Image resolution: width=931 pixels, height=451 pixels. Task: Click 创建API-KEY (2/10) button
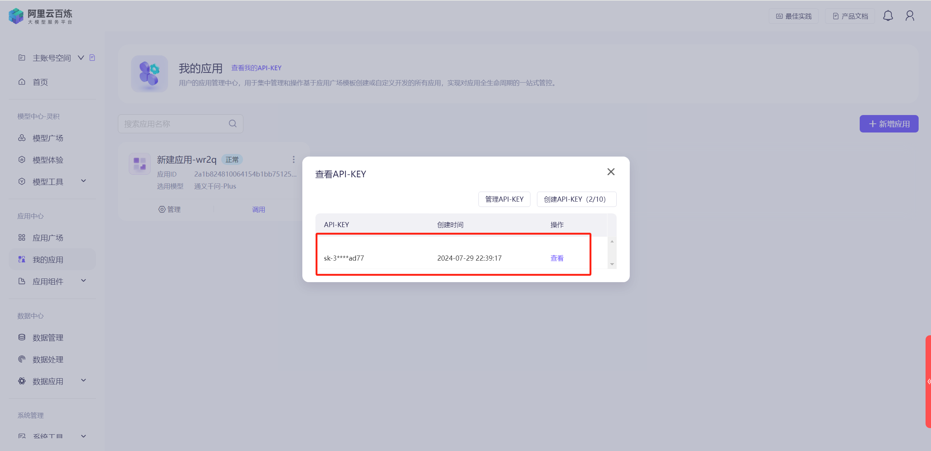(576, 199)
